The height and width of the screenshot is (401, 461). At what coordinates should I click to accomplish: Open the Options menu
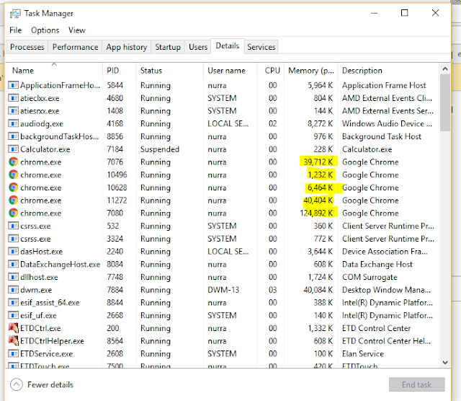coord(45,30)
